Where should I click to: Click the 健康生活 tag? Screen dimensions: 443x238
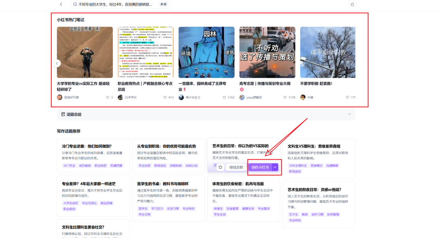tap(248, 209)
